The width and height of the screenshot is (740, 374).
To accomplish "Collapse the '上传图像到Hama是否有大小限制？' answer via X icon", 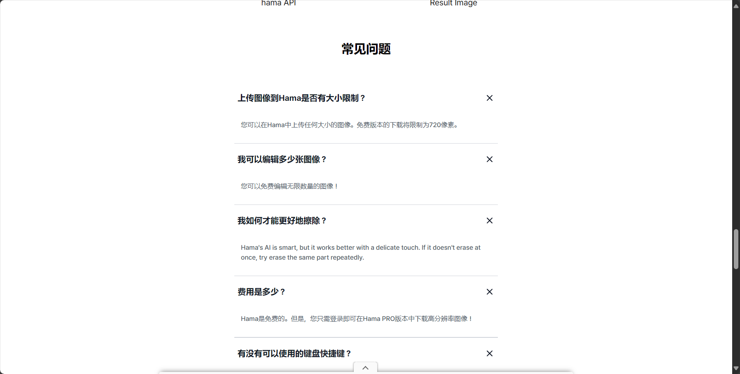I will click(490, 98).
